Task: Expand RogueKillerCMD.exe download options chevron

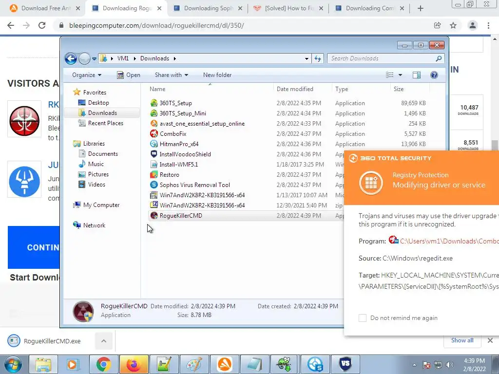Action: (104, 341)
